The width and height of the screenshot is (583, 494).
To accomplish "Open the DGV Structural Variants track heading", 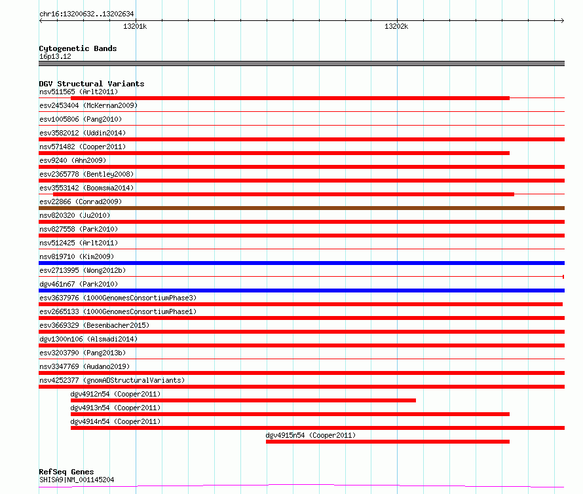I will [x=92, y=84].
